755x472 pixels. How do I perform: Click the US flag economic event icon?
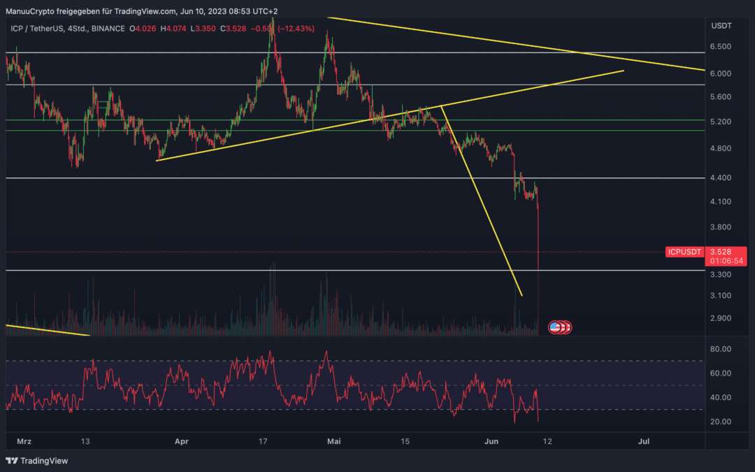554,327
